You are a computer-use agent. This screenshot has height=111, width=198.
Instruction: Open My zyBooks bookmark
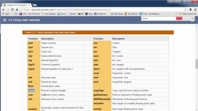[x=131, y=14]
